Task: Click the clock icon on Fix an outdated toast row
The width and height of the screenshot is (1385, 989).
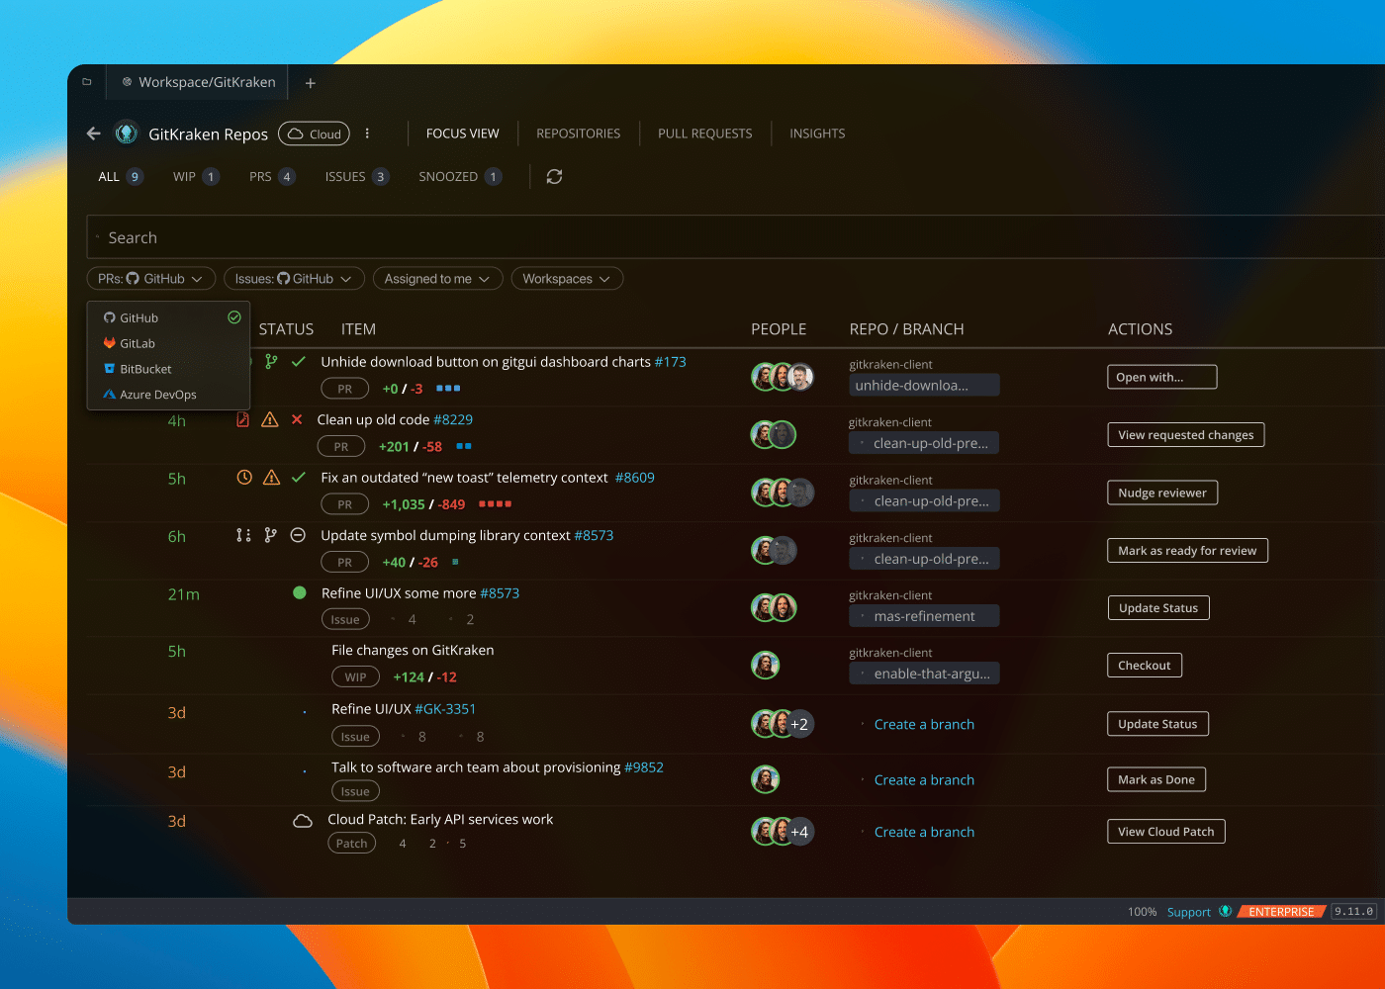Action: tap(244, 478)
